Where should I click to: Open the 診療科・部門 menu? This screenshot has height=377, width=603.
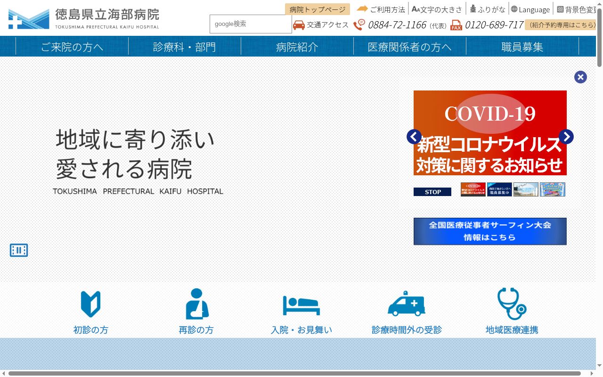pyautogui.click(x=185, y=47)
